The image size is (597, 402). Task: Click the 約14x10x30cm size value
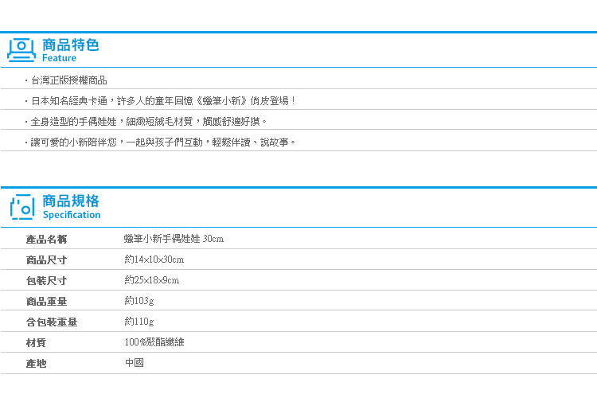click(154, 260)
